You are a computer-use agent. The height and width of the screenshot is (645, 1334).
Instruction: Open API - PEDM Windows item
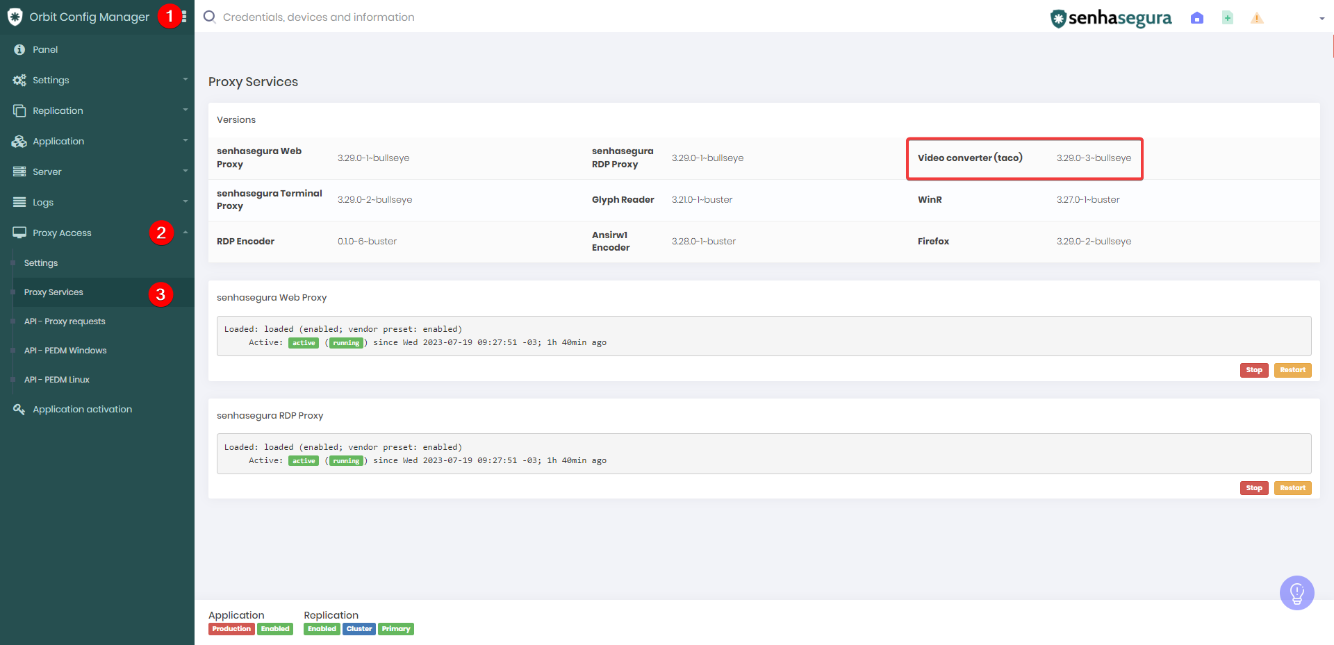coord(65,351)
